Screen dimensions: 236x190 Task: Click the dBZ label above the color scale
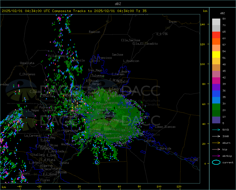click(x=222, y=13)
